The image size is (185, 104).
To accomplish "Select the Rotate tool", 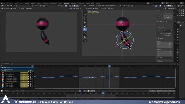I will point(85,23).
